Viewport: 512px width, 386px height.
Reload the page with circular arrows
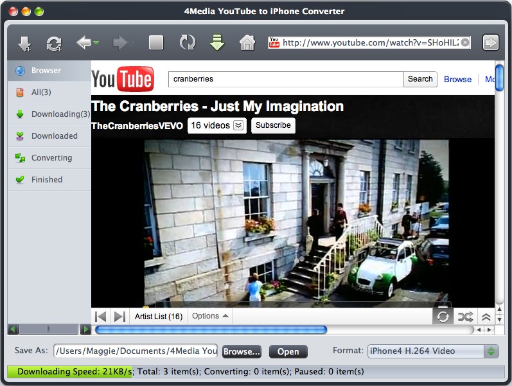188,43
